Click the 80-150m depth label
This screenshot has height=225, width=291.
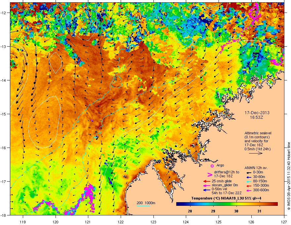click(x=260, y=181)
